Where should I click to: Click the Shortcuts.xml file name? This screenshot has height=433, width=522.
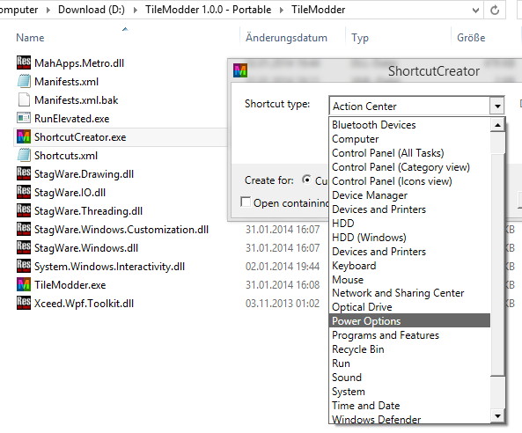[x=66, y=156]
